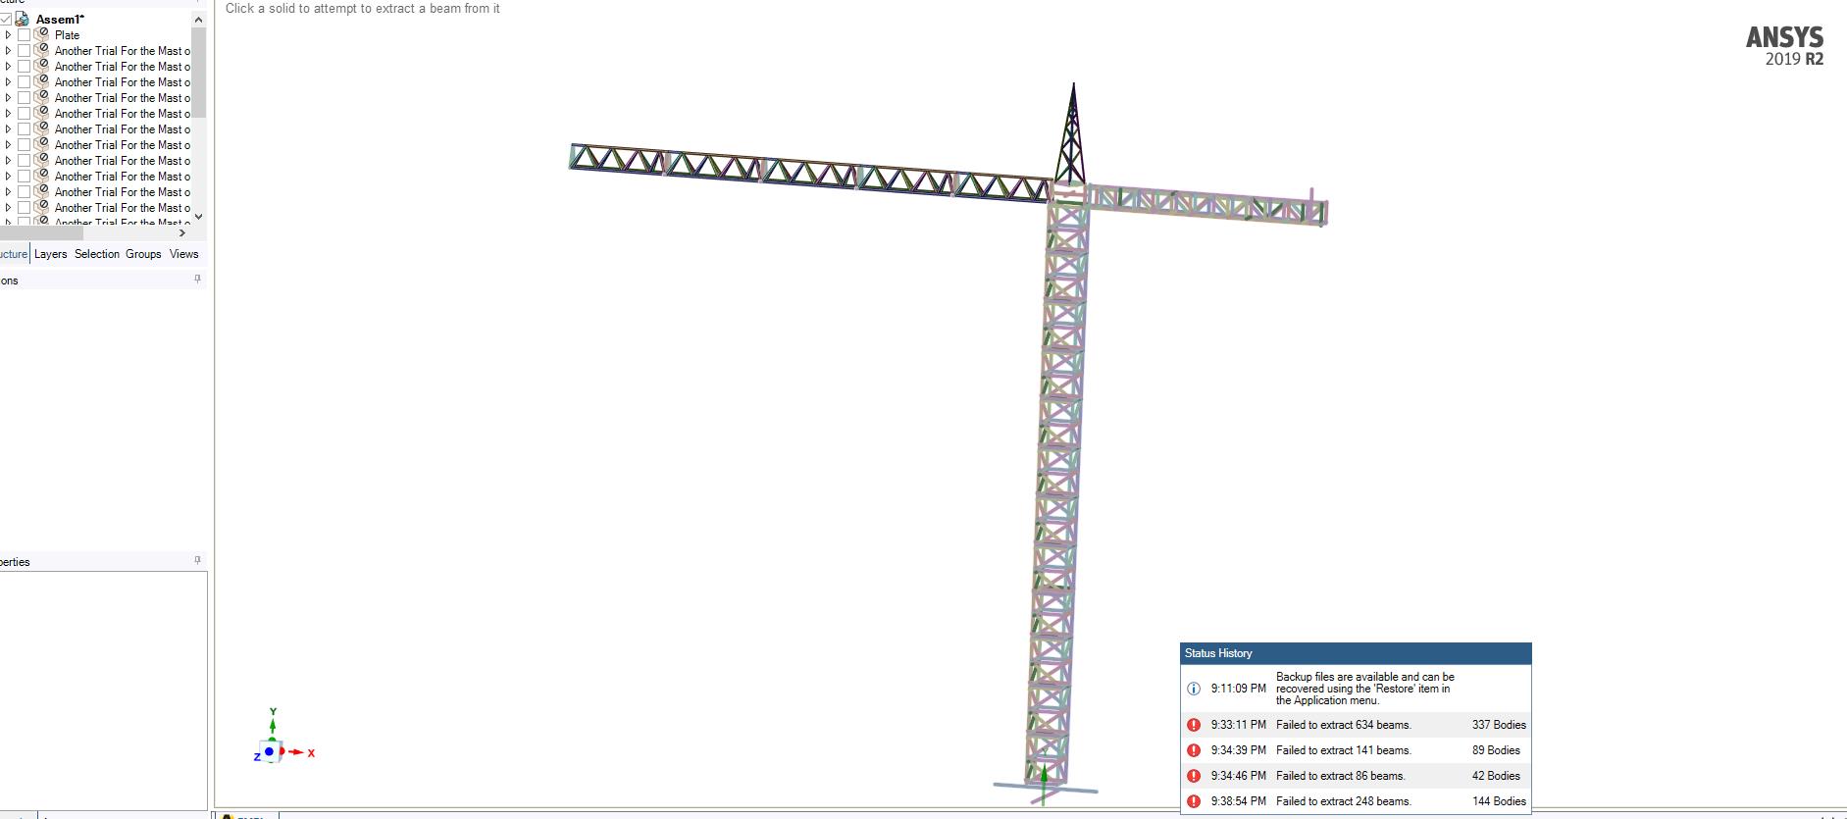Click the Assem1 assembly document icon
This screenshot has width=1847, height=819.
click(22, 19)
